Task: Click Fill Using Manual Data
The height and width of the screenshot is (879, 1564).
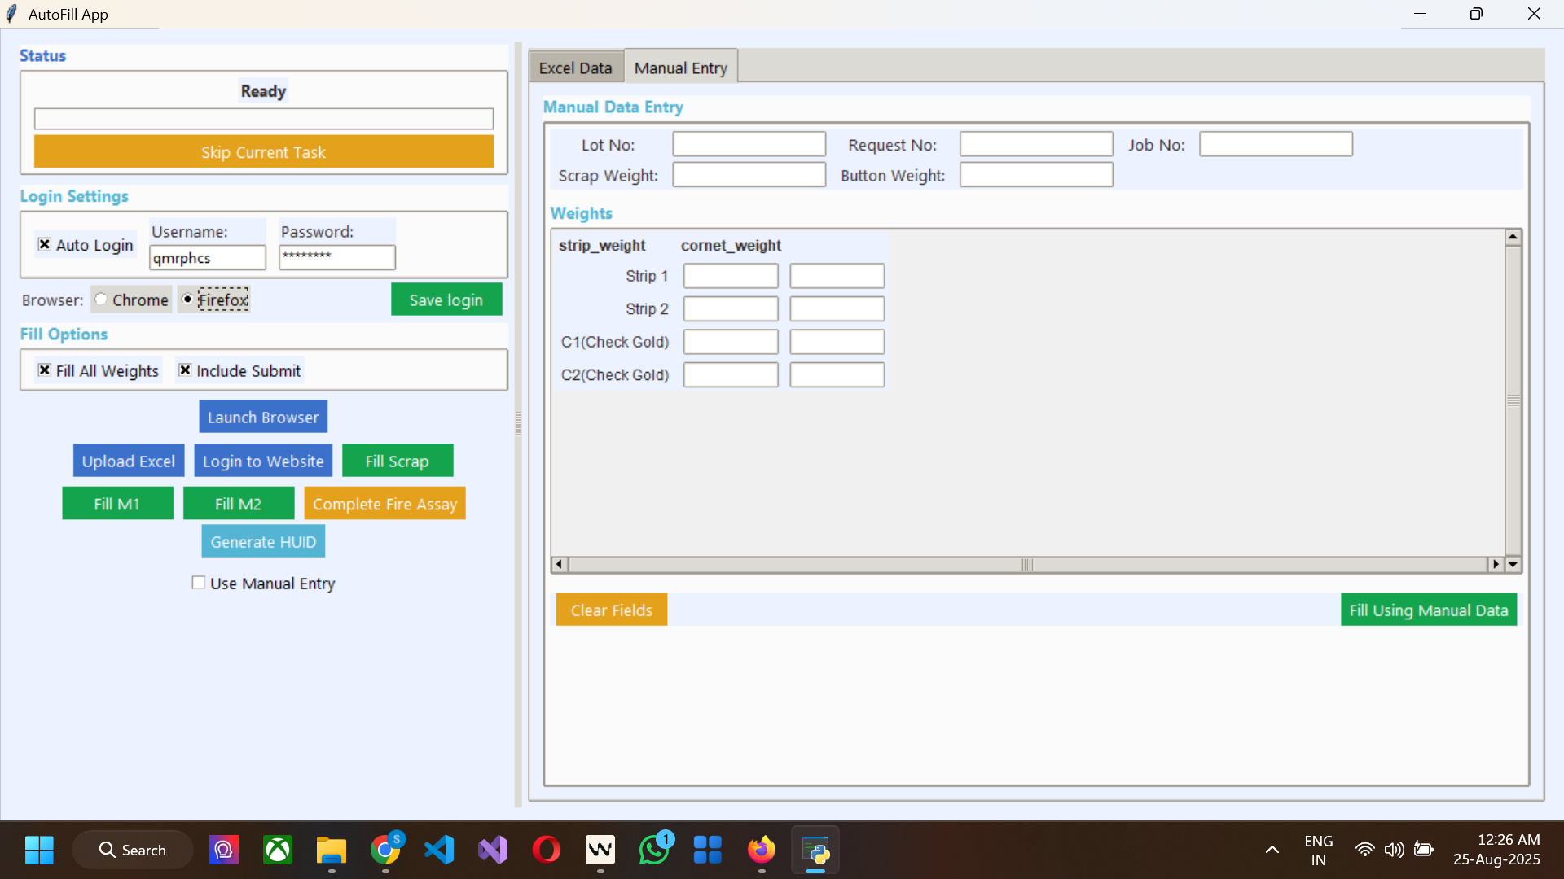Action: 1428,609
